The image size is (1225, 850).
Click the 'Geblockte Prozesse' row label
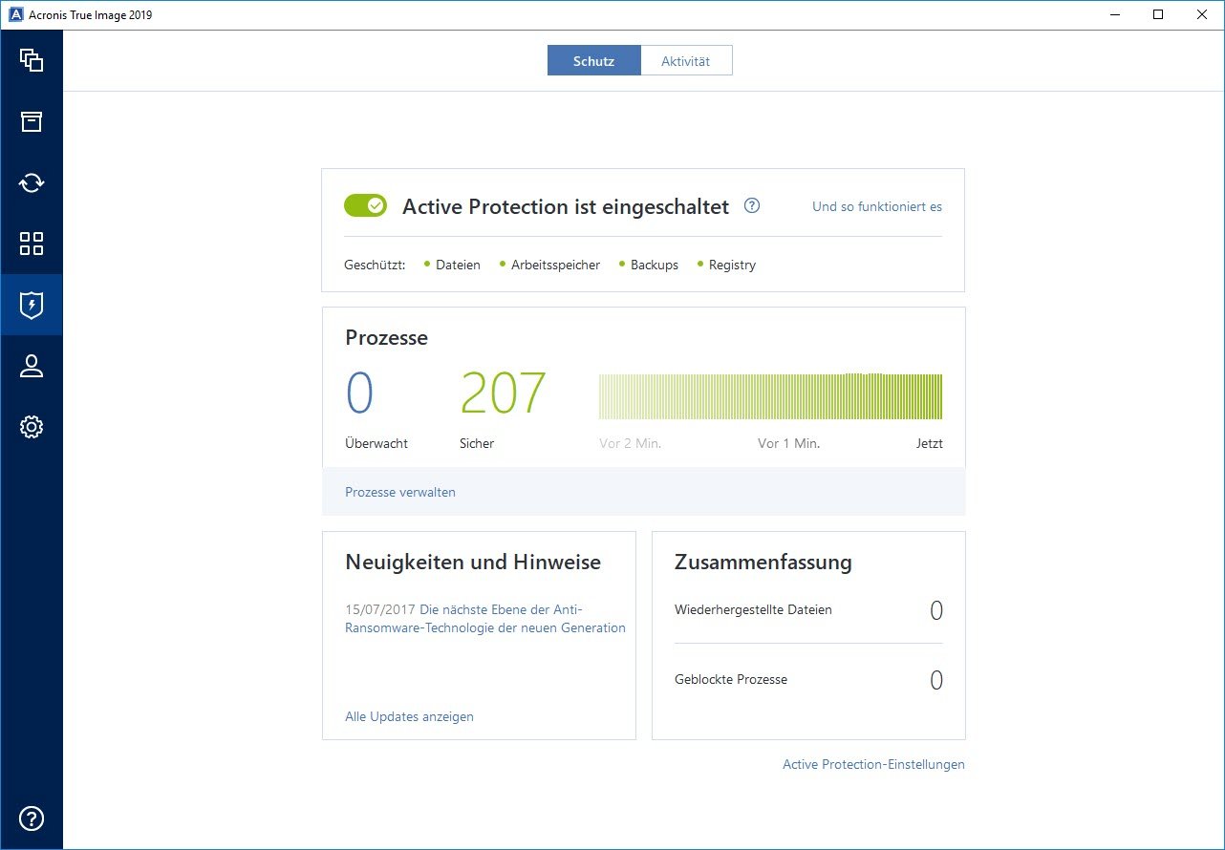coord(731,679)
